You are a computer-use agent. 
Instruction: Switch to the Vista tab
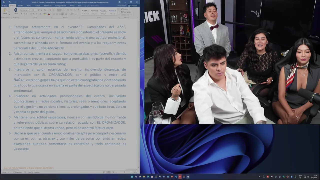[79, 6]
